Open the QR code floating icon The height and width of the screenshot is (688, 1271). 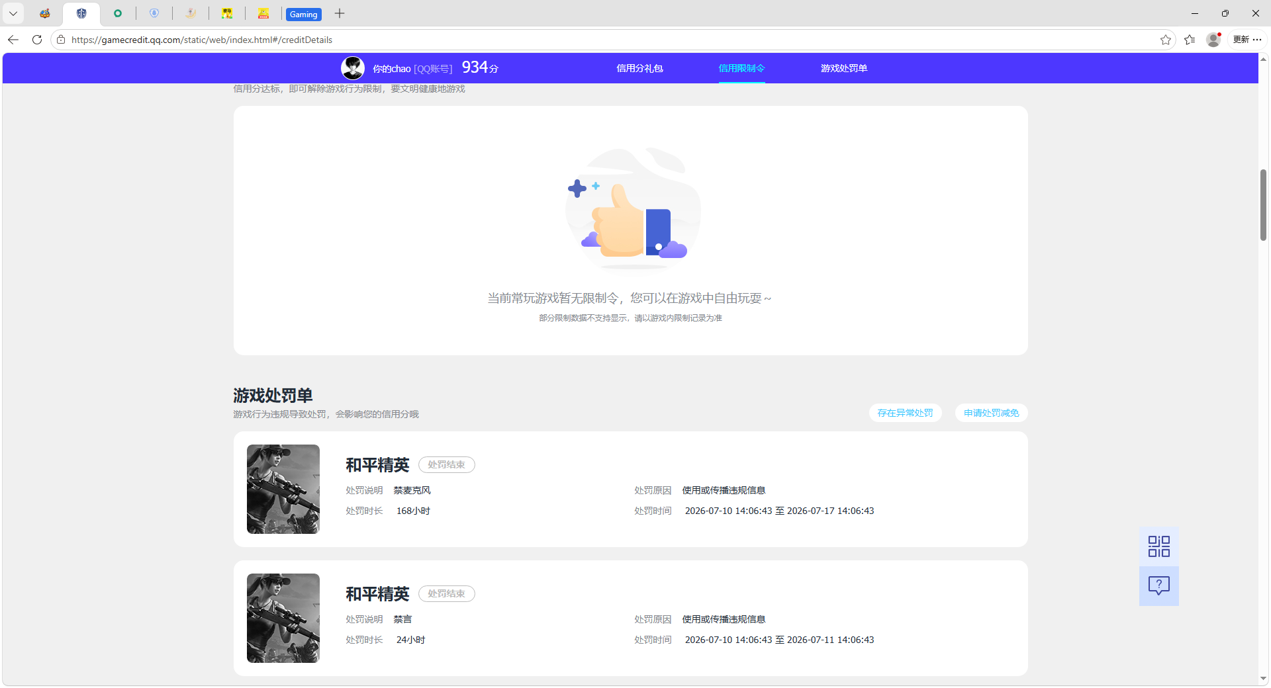(1158, 546)
